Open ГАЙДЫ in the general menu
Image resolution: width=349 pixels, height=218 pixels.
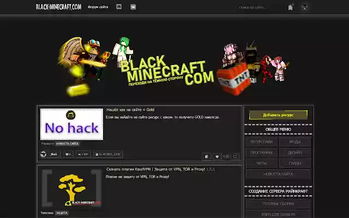(x=295, y=163)
